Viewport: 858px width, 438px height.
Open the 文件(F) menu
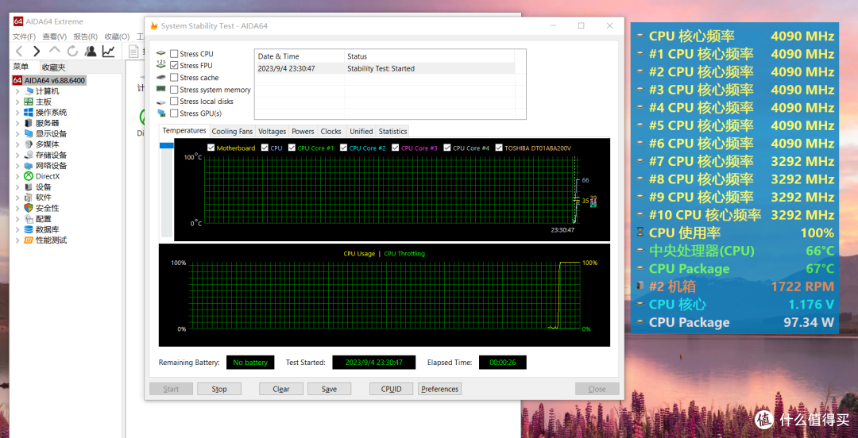[x=24, y=36]
